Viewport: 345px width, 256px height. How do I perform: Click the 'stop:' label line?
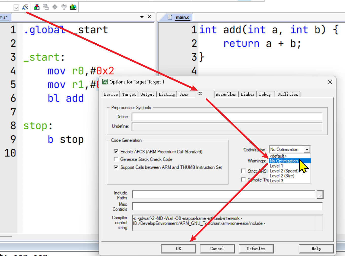(x=38, y=126)
